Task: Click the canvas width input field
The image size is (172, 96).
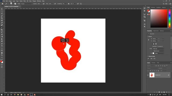Action: click(155, 39)
